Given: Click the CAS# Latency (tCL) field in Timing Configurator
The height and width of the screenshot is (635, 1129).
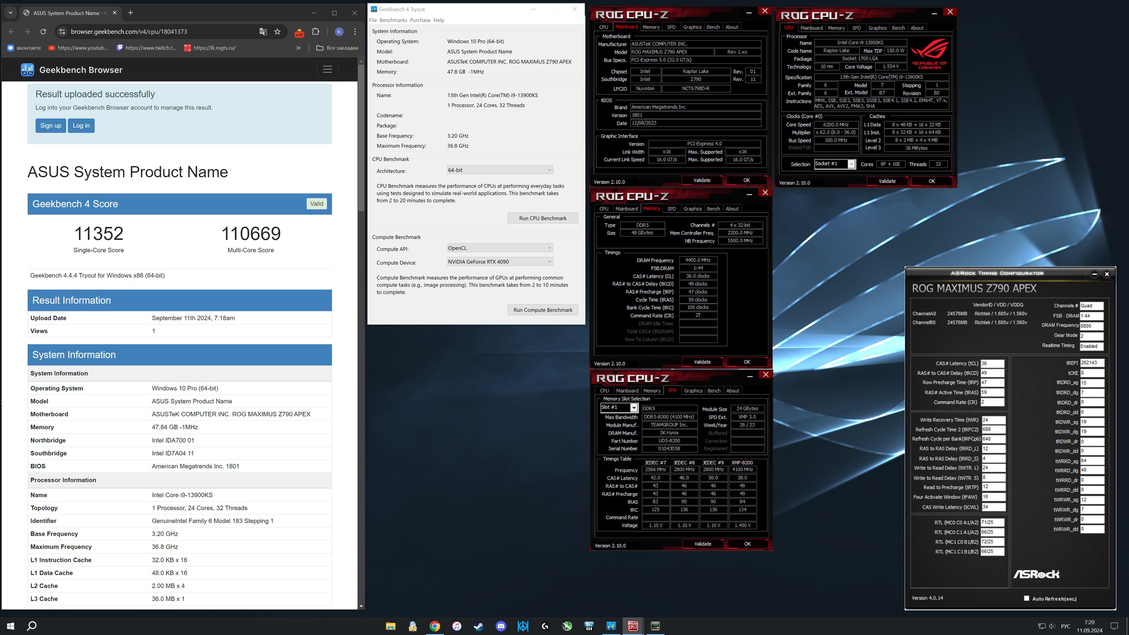Looking at the screenshot, I should (992, 364).
